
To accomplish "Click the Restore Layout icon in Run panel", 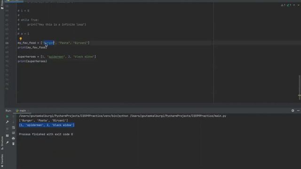I will (x=8, y=136).
